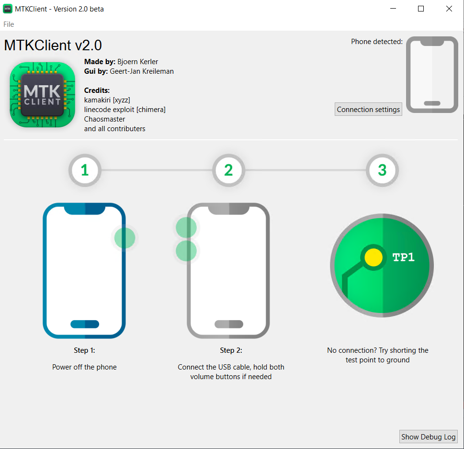Minimize the MTKClient window
This screenshot has width=464, height=449.
click(393, 9)
